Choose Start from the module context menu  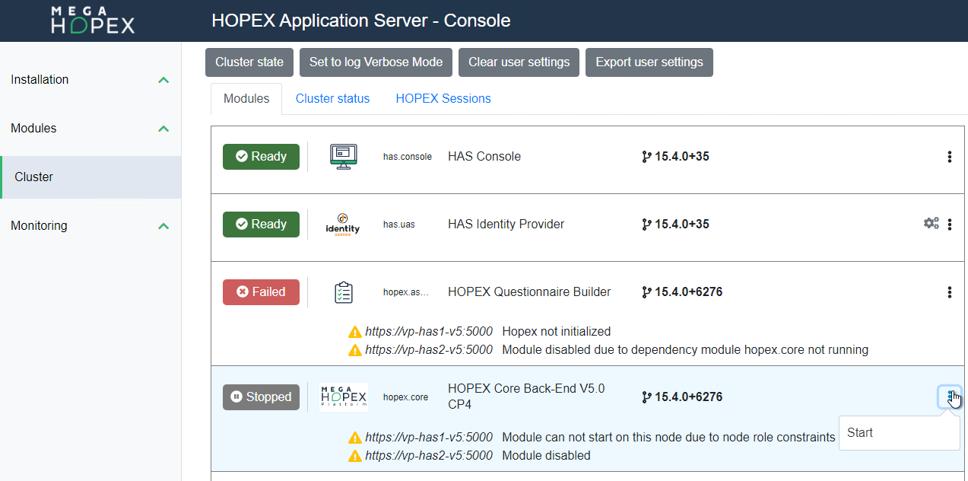coord(860,433)
